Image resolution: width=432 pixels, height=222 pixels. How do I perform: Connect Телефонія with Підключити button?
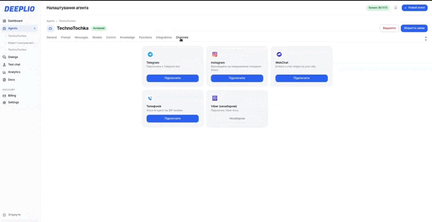click(172, 118)
